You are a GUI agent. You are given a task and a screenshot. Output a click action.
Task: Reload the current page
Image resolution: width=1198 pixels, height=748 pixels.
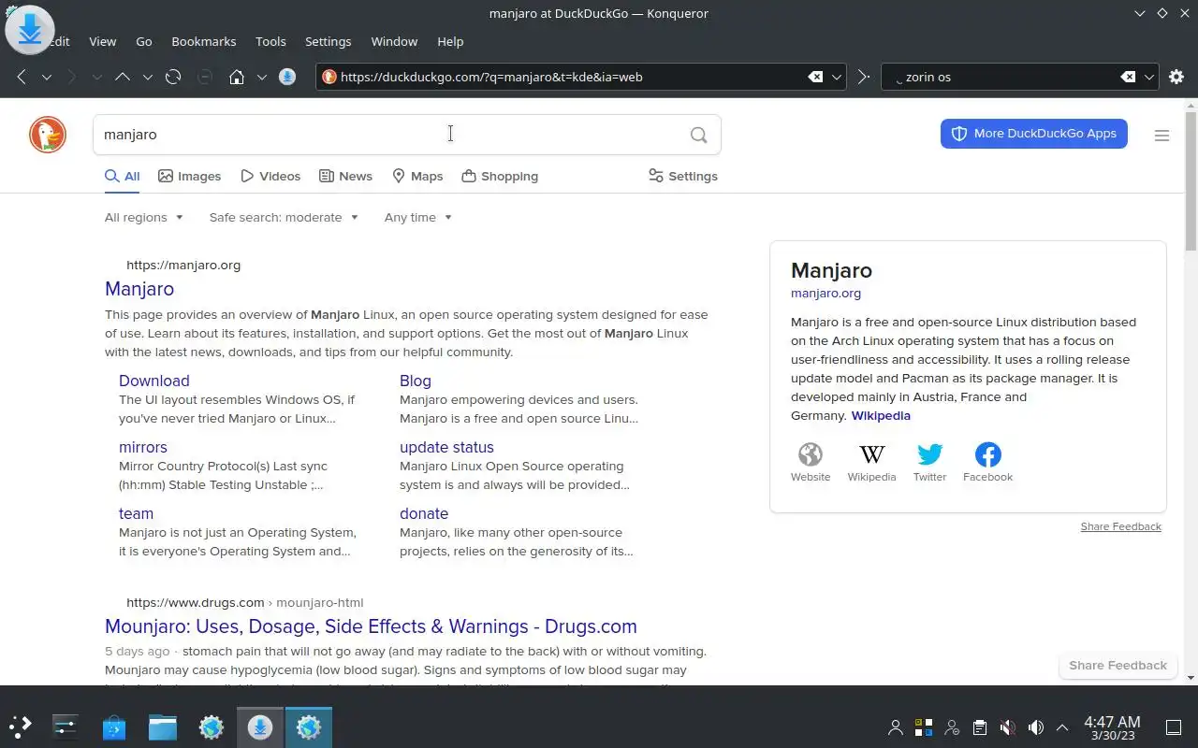(173, 77)
